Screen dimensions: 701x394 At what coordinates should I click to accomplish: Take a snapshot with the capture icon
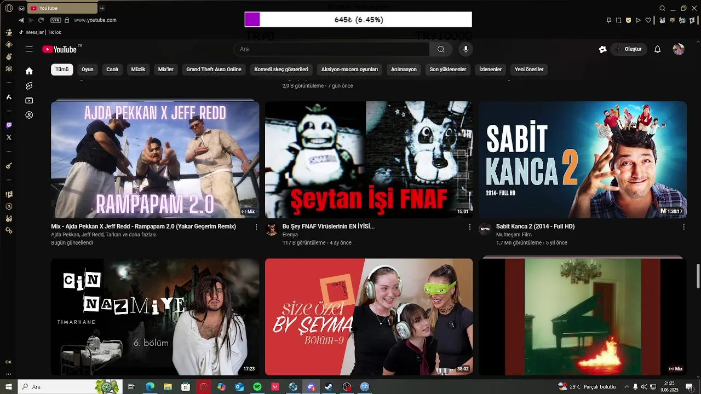(x=618, y=20)
